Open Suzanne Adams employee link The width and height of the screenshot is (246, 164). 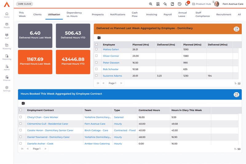112,76
